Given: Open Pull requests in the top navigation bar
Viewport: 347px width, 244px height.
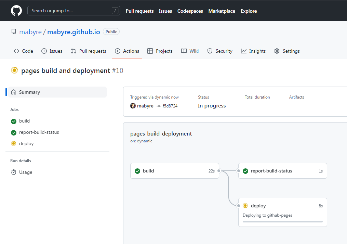Looking at the screenshot, I should point(139,11).
